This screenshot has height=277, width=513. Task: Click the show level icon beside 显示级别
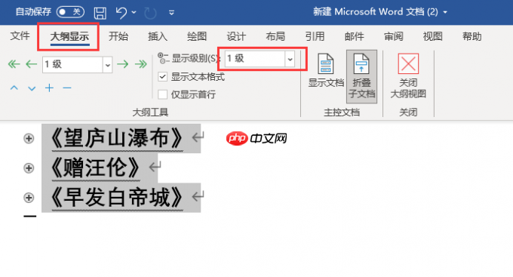coord(163,58)
